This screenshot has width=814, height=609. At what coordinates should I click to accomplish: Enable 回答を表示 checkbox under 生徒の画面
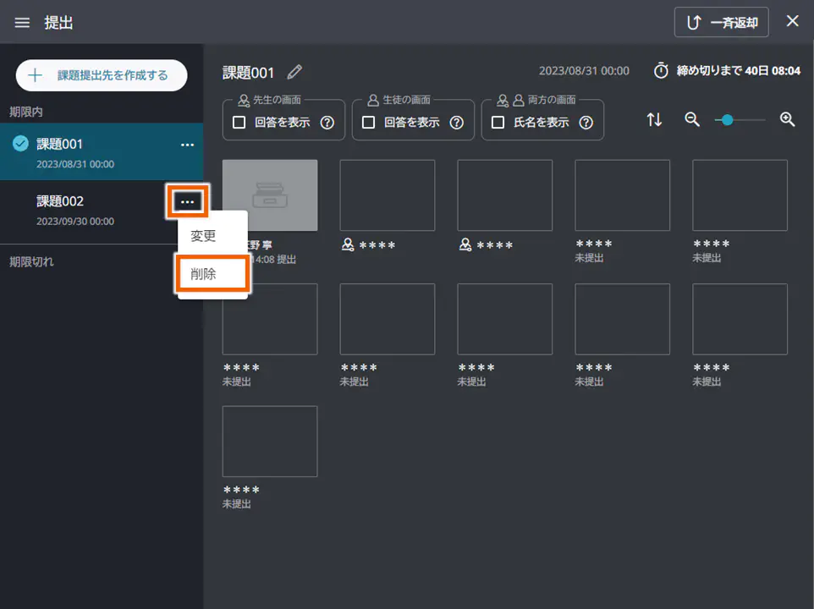coord(369,123)
